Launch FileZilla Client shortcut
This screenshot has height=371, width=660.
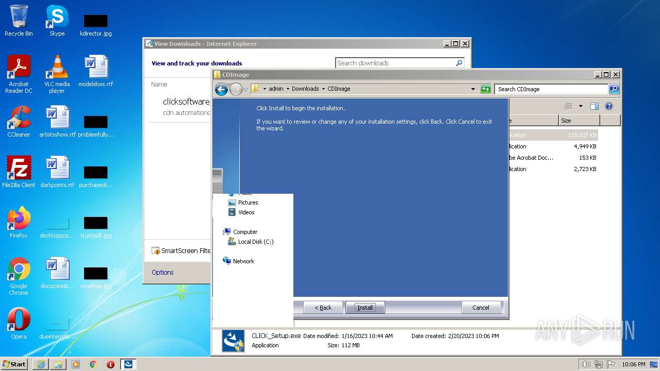point(19,172)
